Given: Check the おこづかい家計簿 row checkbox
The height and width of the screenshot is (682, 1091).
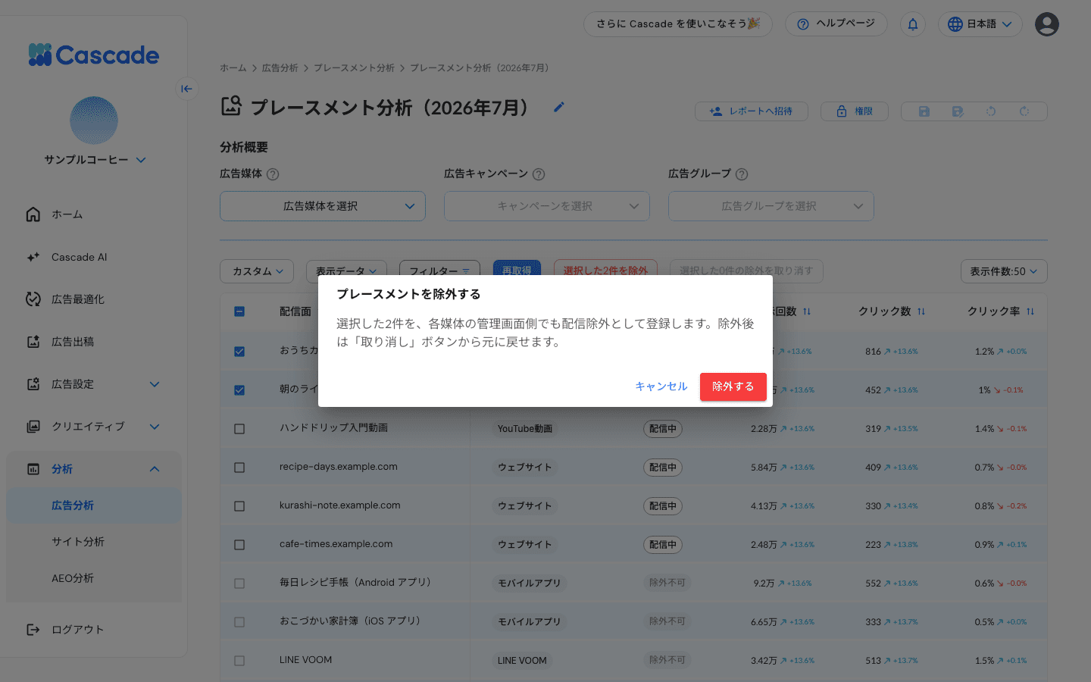Looking at the screenshot, I should click(x=239, y=622).
